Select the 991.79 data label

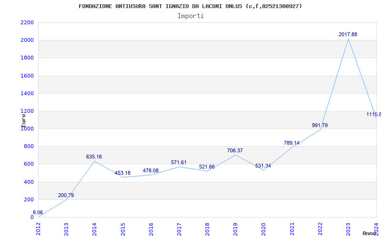click(x=320, y=125)
